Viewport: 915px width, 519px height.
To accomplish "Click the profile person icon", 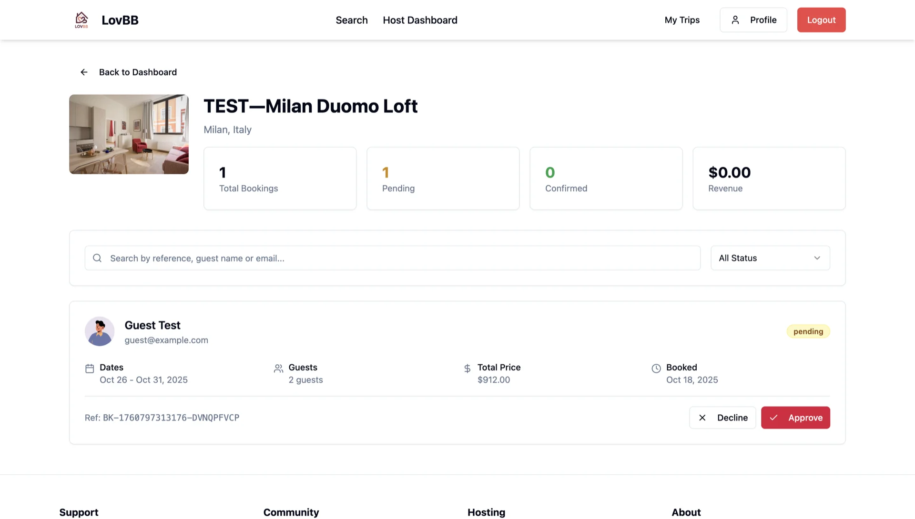I will click(x=735, y=20).
